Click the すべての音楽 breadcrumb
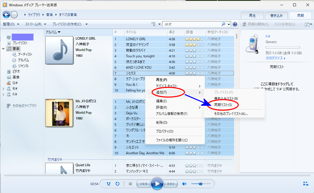314x193 pixels. click(68, 15)
